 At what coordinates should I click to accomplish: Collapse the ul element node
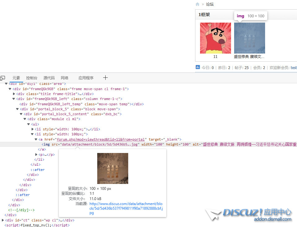29,124
